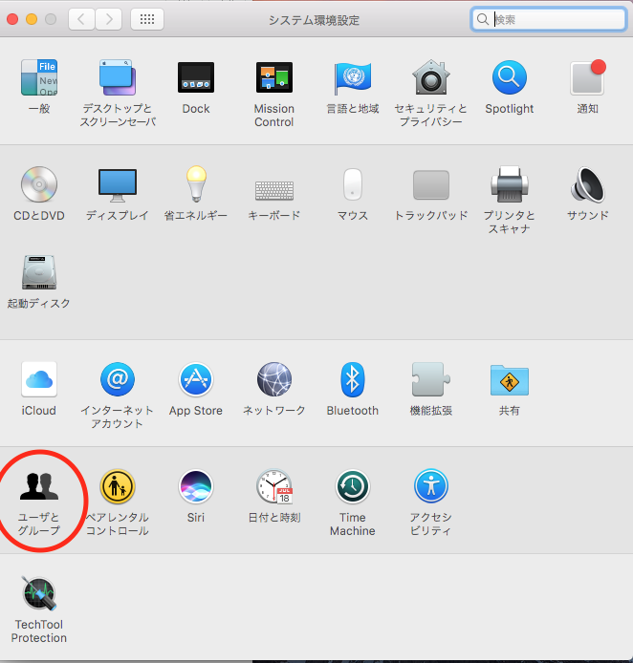
Task: Click the magnifier in search field
Action: [x=483, y=19]
